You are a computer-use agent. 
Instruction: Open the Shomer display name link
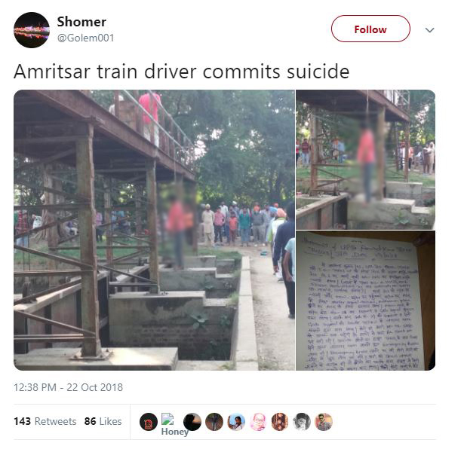tap(81, 22)
